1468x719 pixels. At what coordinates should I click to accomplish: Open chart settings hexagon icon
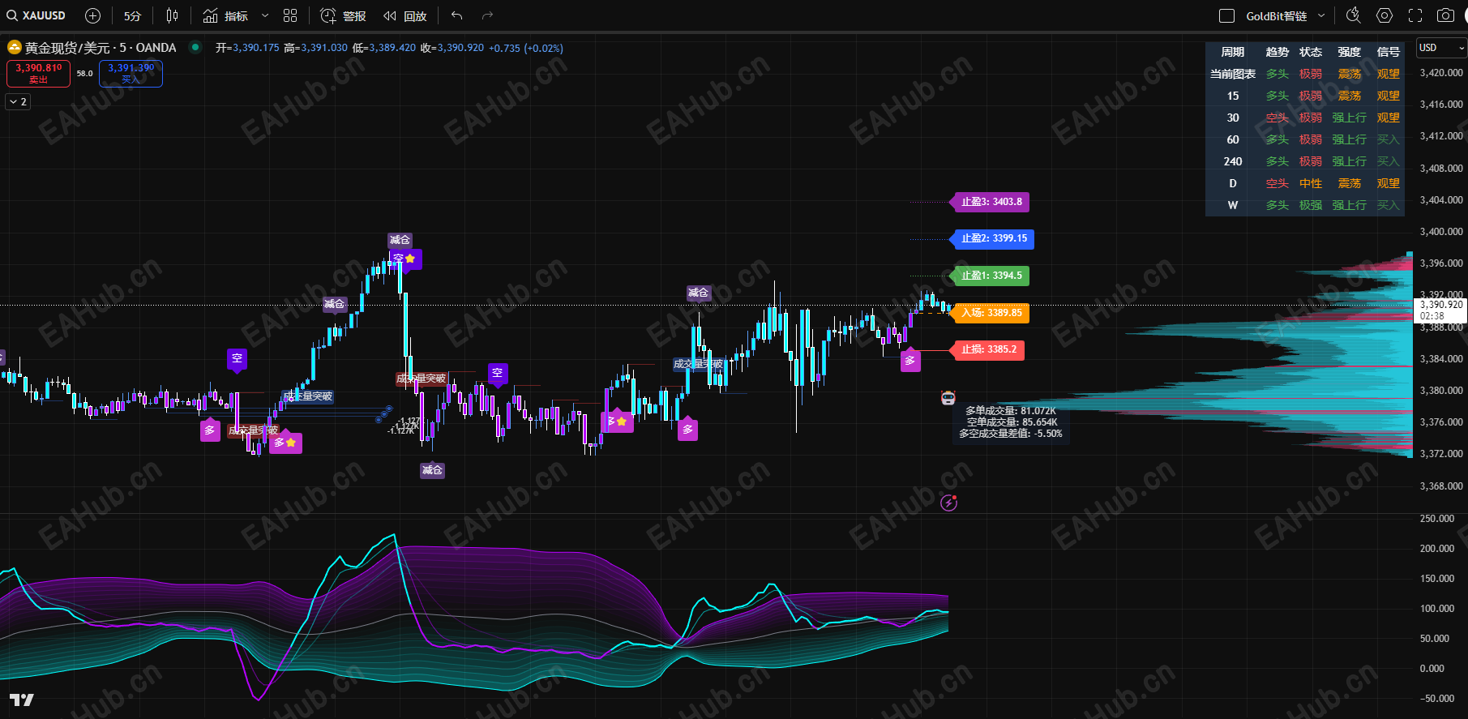click(1385, 15)
